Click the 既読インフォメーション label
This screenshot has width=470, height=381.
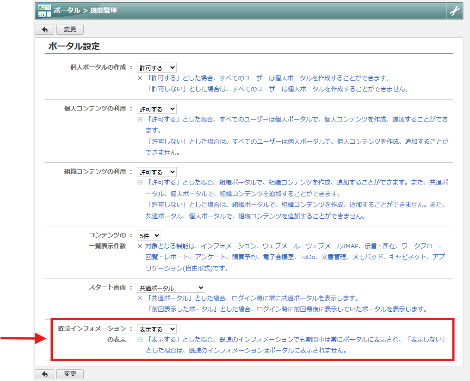coord(92,329)
